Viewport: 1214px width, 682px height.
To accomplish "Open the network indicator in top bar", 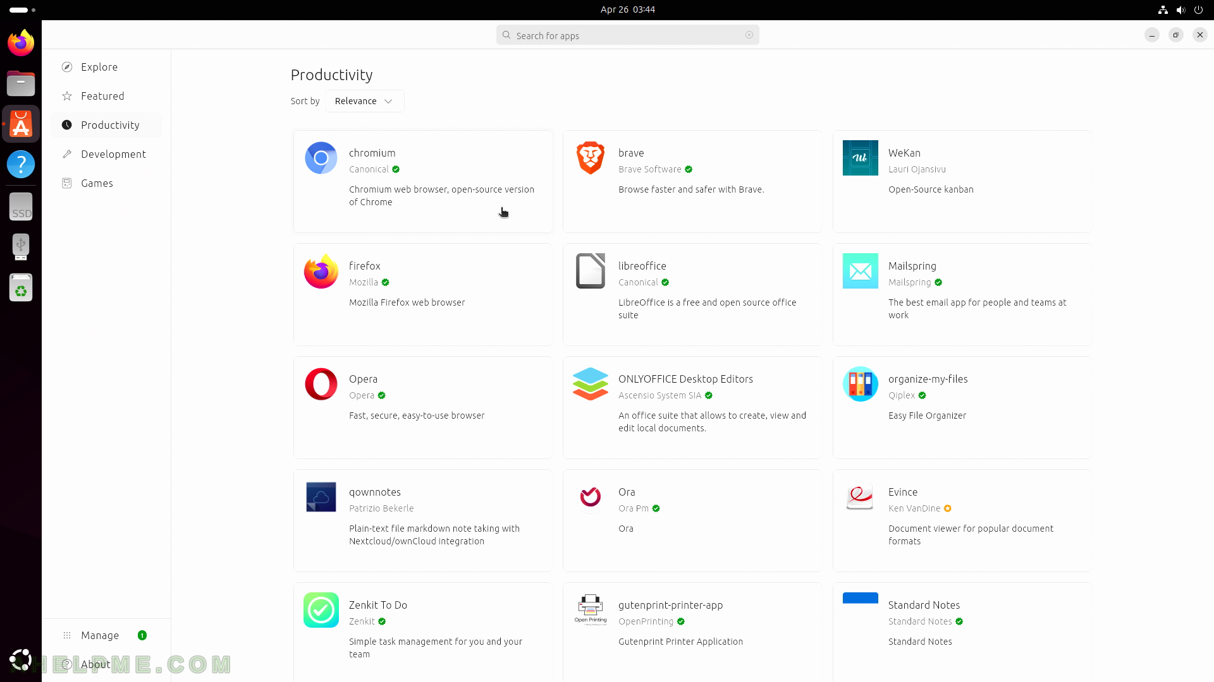I will (1163, 9).
